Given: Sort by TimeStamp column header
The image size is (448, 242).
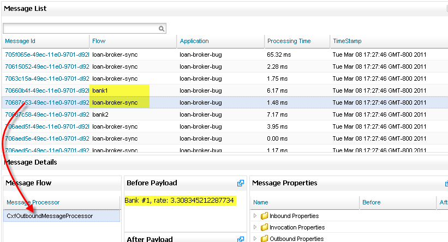Looking at the screenshot, I should click(347, 41).
